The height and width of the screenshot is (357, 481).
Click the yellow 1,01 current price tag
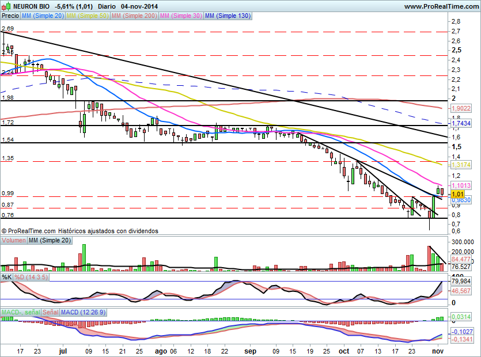pyautogui.click(x=458, y=194)
